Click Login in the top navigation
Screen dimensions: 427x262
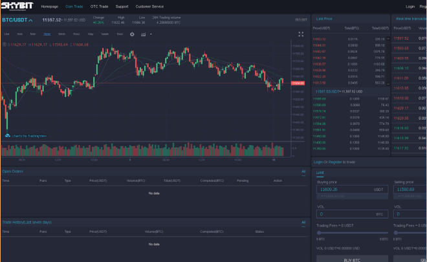click(x=410, y=6)
